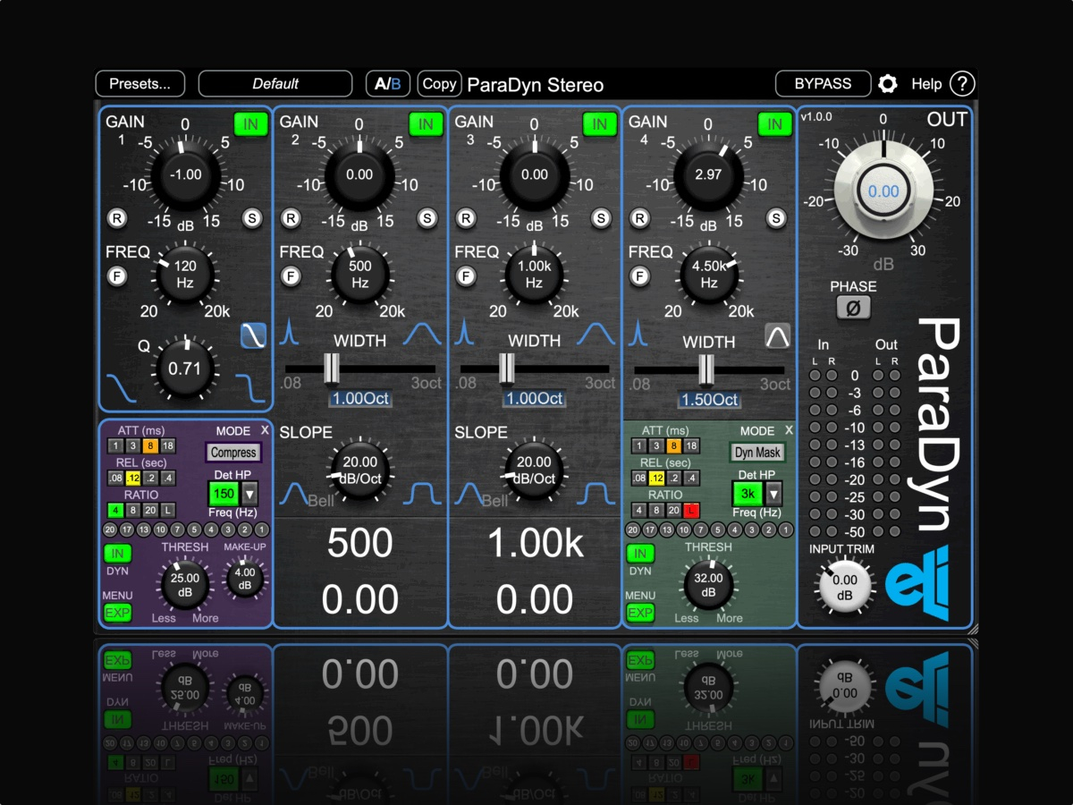1073x805 pixels.
Task: Click band 4 WIDTH slider handle
Action: point(706,369)
